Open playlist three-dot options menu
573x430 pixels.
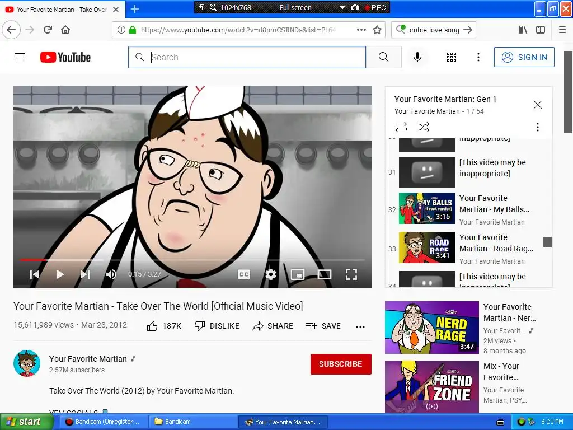[x=537, y=127]
